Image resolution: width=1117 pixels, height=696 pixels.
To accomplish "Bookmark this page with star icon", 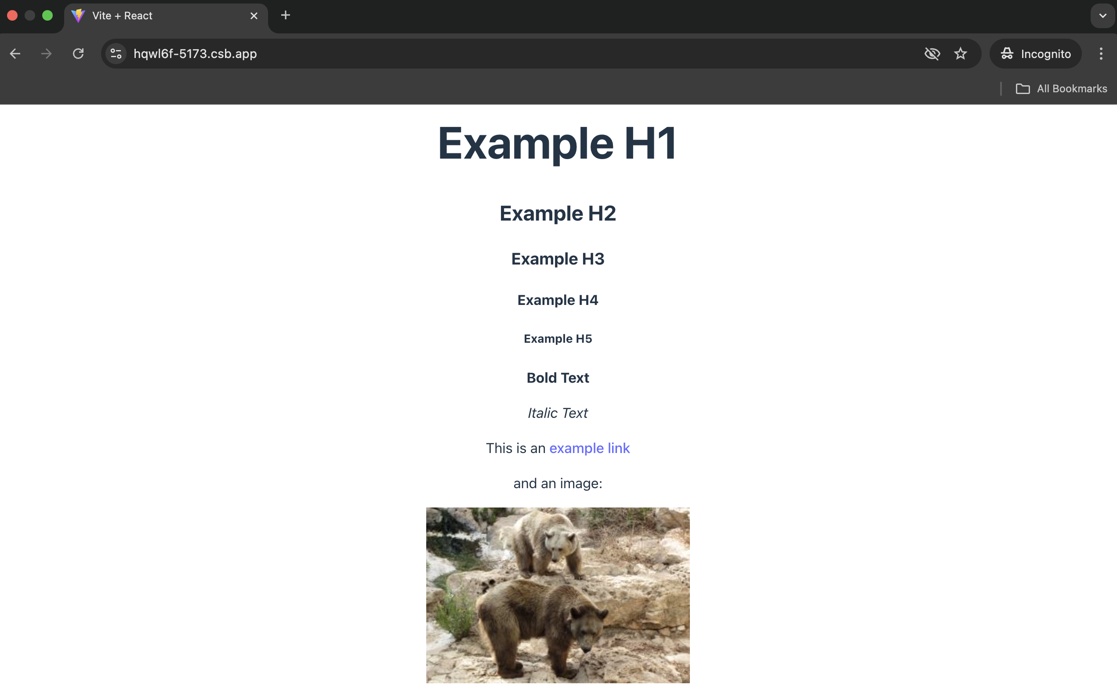I will [960, 54].
